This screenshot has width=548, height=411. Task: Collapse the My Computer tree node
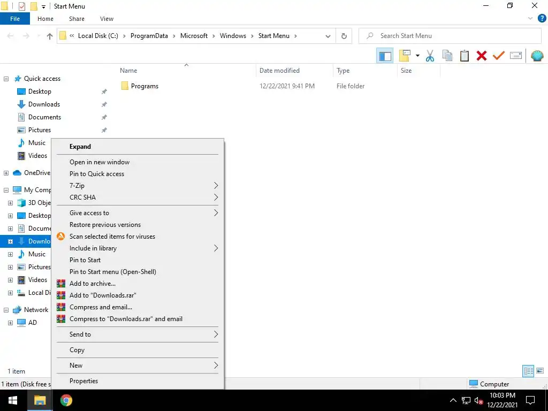6,190
